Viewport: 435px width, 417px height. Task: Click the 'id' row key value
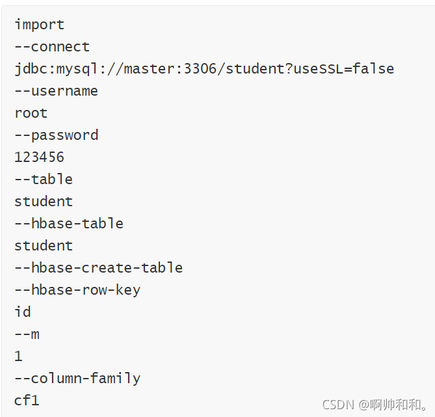(23, 312)
